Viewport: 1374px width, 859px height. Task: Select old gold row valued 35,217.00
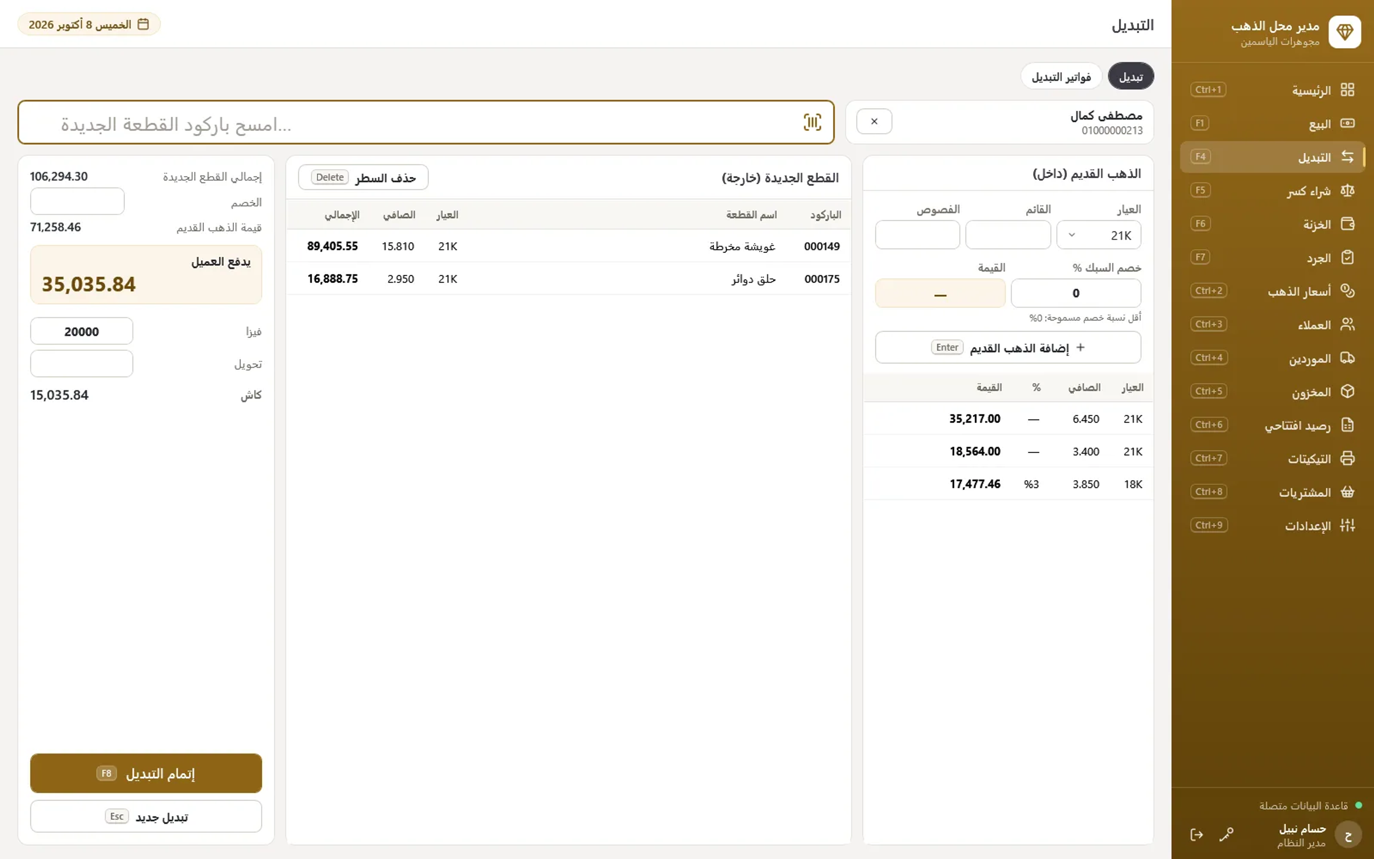pos(1008,419)
